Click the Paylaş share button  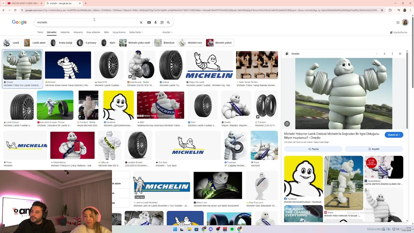point(313,149)
